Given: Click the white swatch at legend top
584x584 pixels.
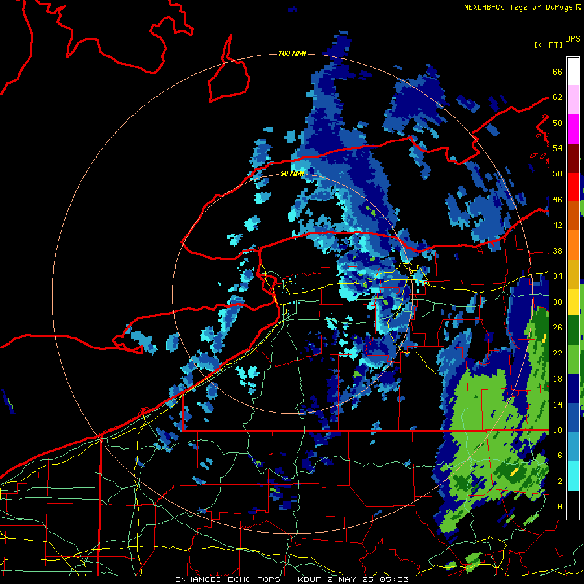Looking at the screenshot, I should click(573, 71).
